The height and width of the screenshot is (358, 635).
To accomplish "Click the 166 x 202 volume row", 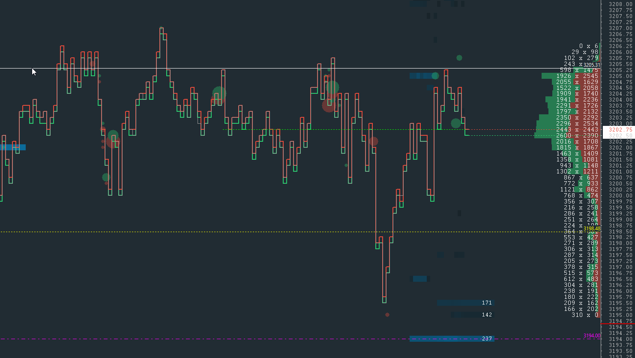I will (x=581, y=309).
